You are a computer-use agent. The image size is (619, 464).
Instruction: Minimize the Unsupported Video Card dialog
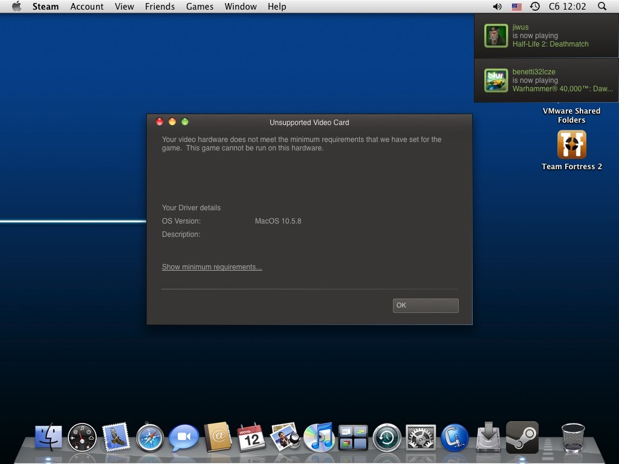pos(172,121)
